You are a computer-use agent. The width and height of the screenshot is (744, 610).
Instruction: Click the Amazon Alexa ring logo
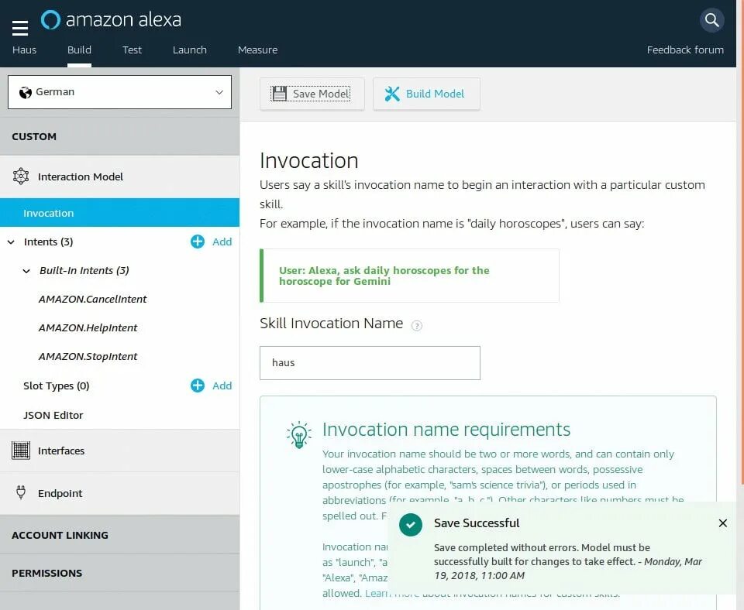[50, 20]
